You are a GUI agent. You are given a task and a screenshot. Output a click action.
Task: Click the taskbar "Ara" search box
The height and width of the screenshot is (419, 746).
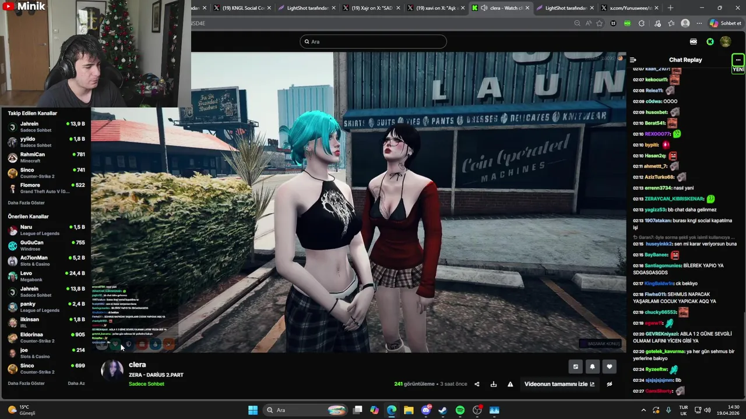(305, 410)
